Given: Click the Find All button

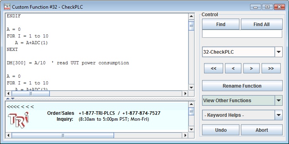Looking at the screenshot, I should [x=262, y=24].
